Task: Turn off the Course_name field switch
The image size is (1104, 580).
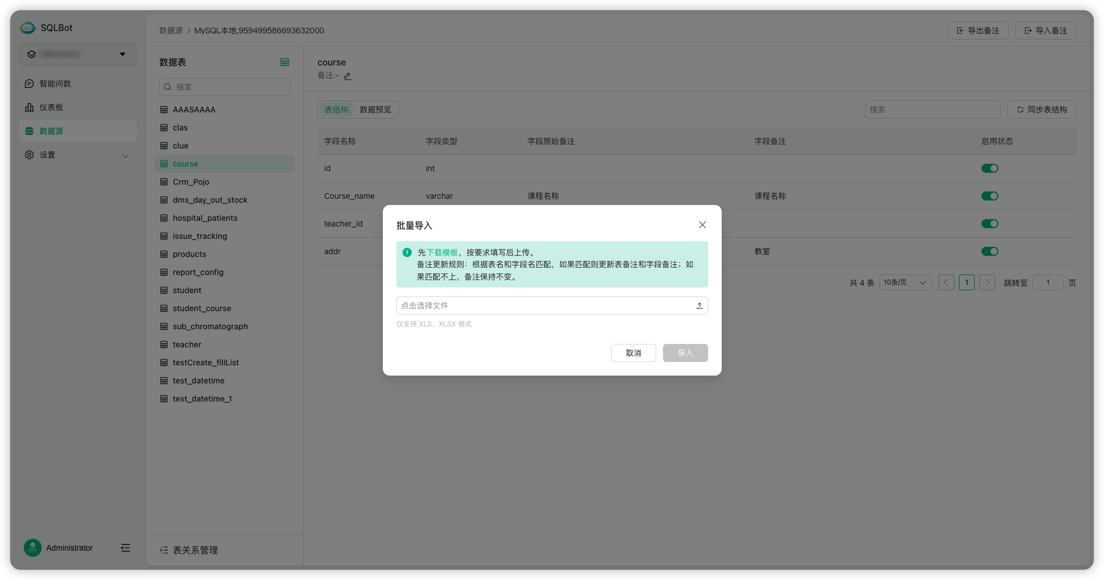Action: point(989,195)
